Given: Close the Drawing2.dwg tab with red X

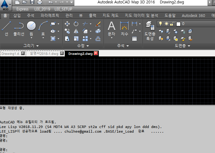Looking at the screenshot, I should click(96, 53).
